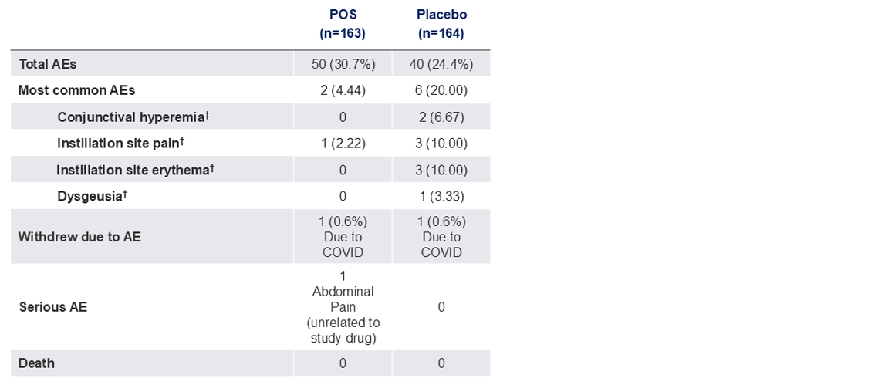
Task: Select the 1 (2.22) cell
Action: tap(343, 144)
